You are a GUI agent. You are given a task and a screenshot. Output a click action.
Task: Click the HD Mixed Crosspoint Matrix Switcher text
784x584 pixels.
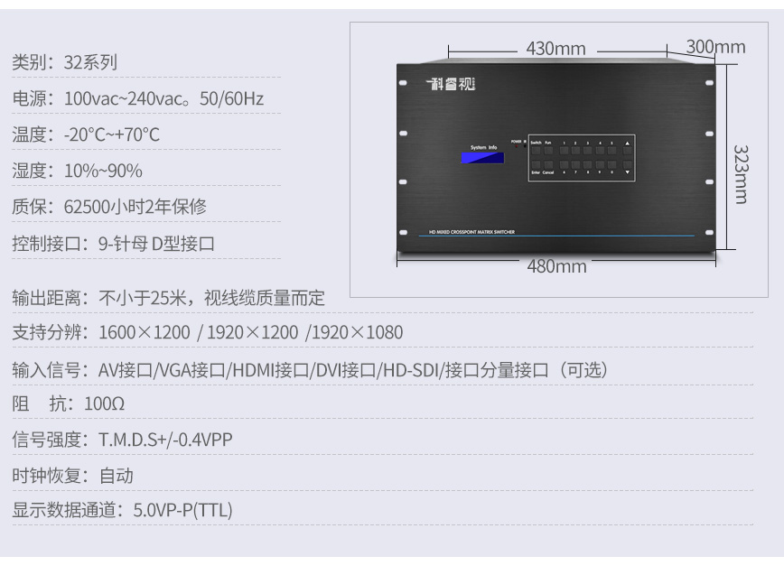(x=471, y=232)
